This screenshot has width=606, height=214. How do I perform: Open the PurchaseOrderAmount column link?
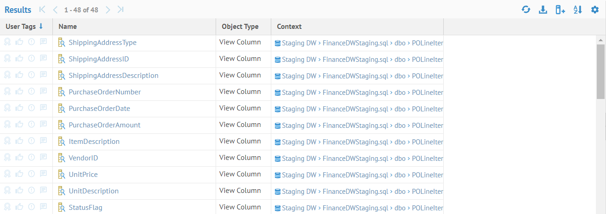[x=105, y=125]
